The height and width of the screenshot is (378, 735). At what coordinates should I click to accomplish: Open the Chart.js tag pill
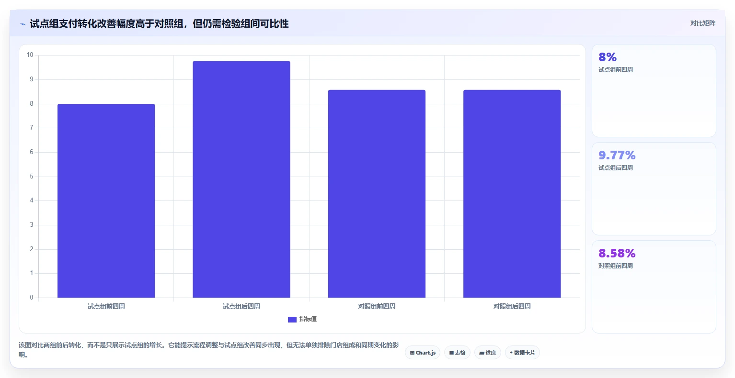423,353
